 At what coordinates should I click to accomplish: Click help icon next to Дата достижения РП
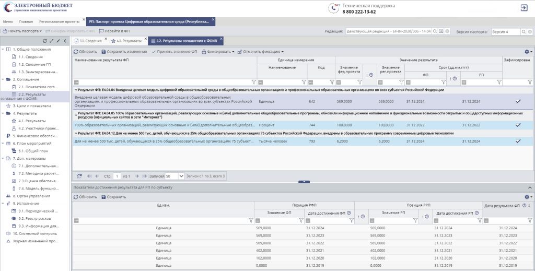coord(476,213)
